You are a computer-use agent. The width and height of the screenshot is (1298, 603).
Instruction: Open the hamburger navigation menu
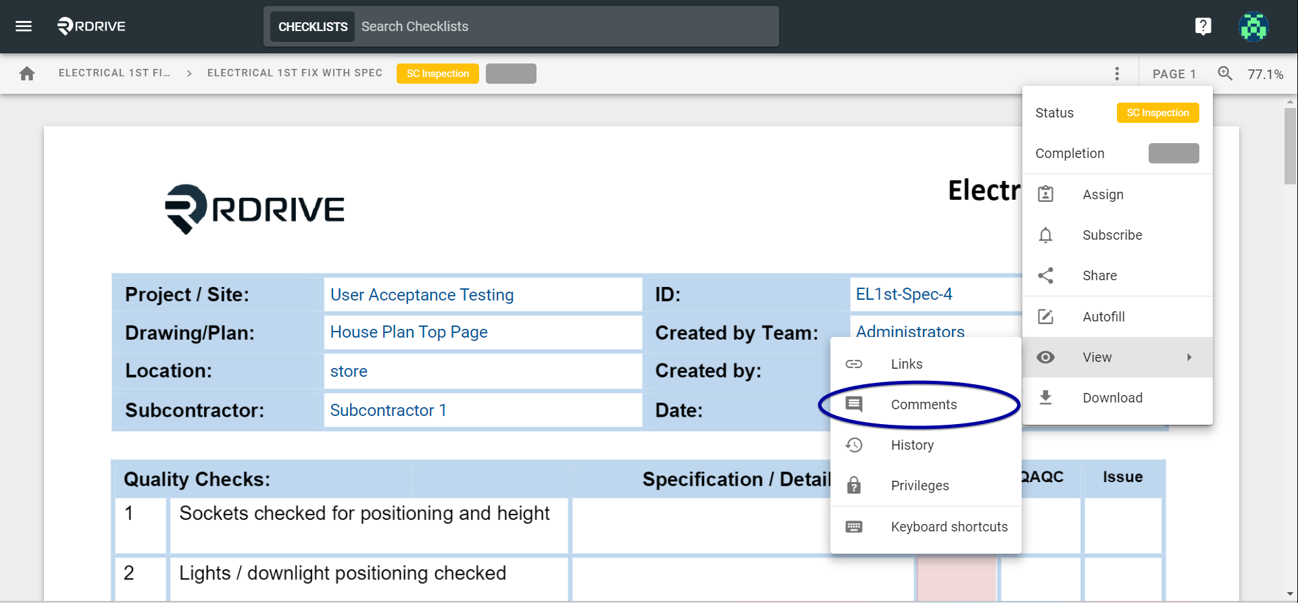(24, 26)
